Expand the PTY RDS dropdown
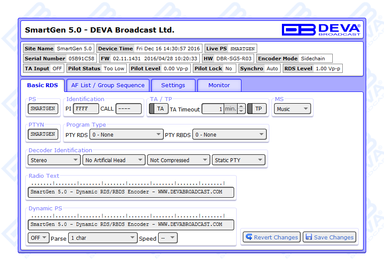This screenshot has height=271, width=384. coord(126,134)
